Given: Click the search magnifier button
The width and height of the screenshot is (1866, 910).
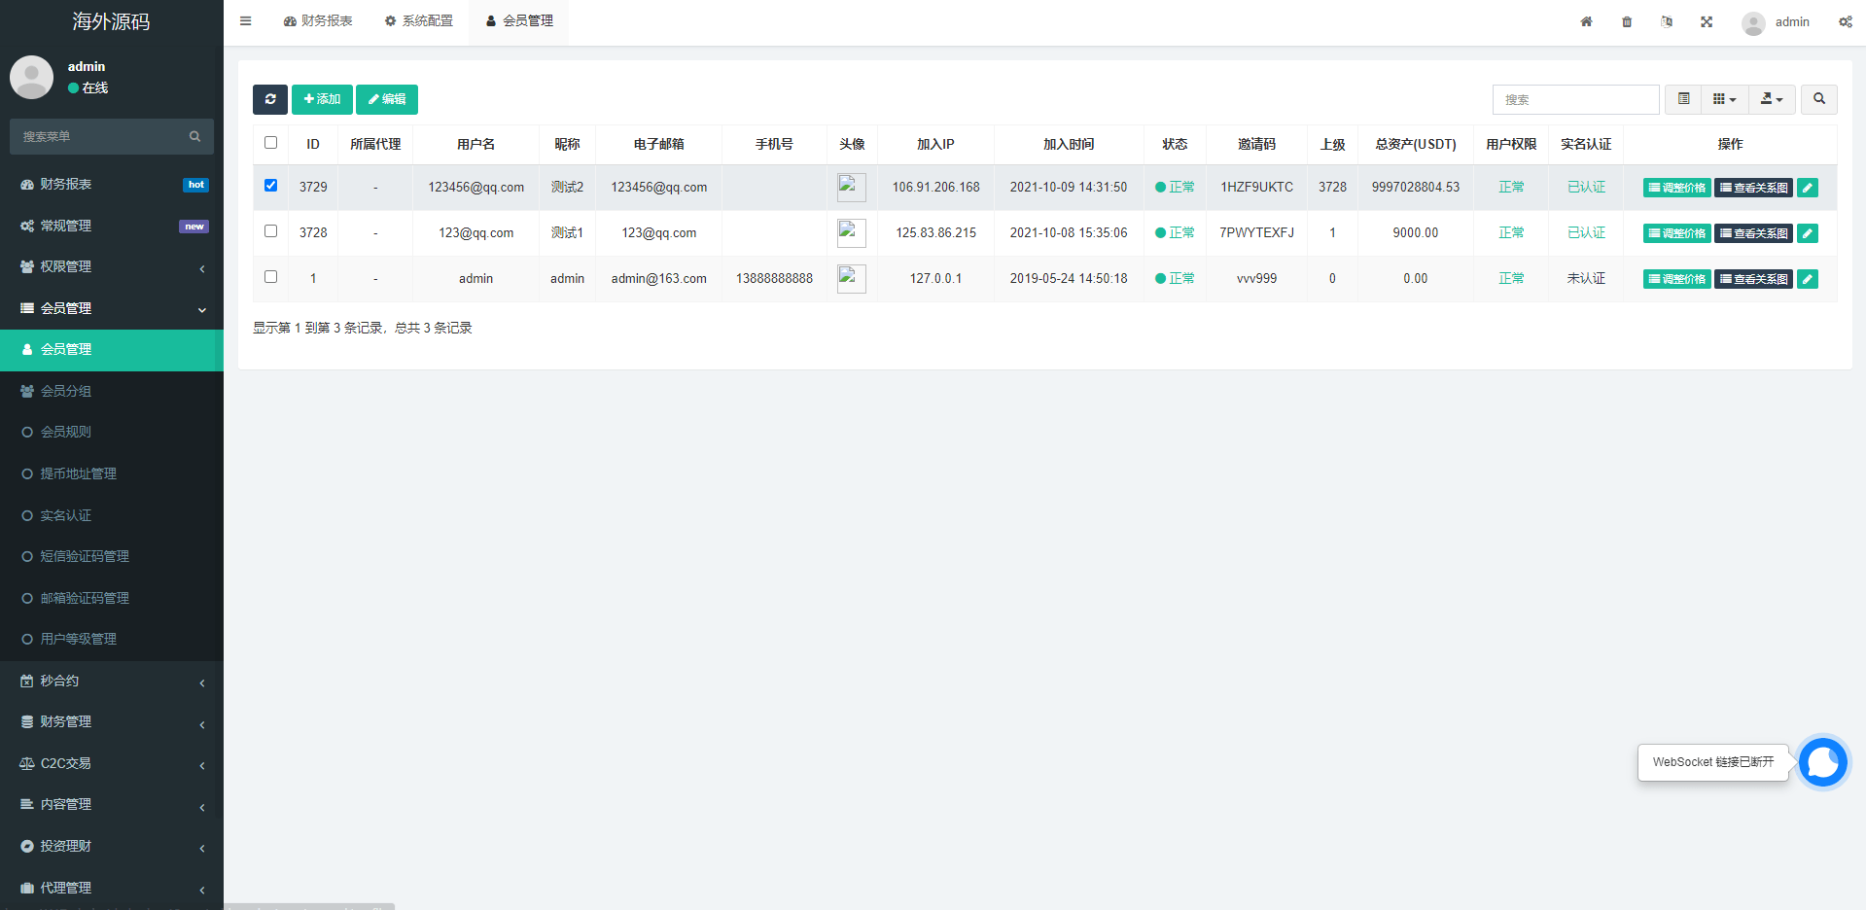Looking at the screenshot, I should tap(1818, 99).
